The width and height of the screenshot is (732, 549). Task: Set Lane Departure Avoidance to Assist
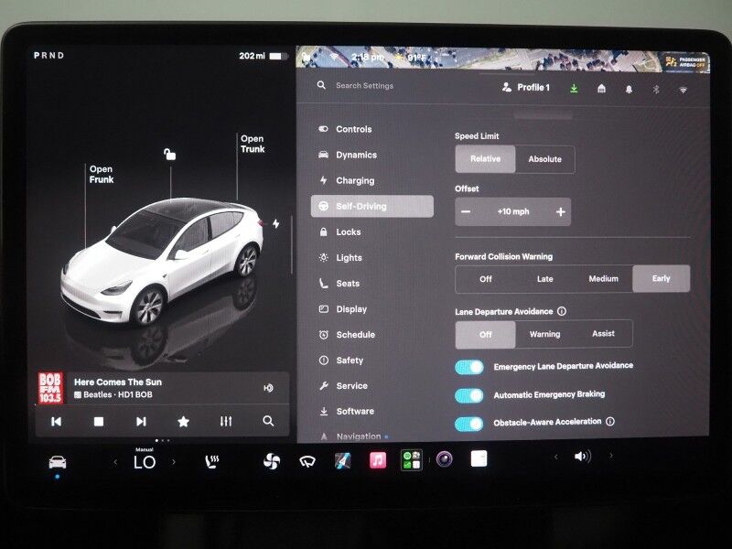click(603, 334)
